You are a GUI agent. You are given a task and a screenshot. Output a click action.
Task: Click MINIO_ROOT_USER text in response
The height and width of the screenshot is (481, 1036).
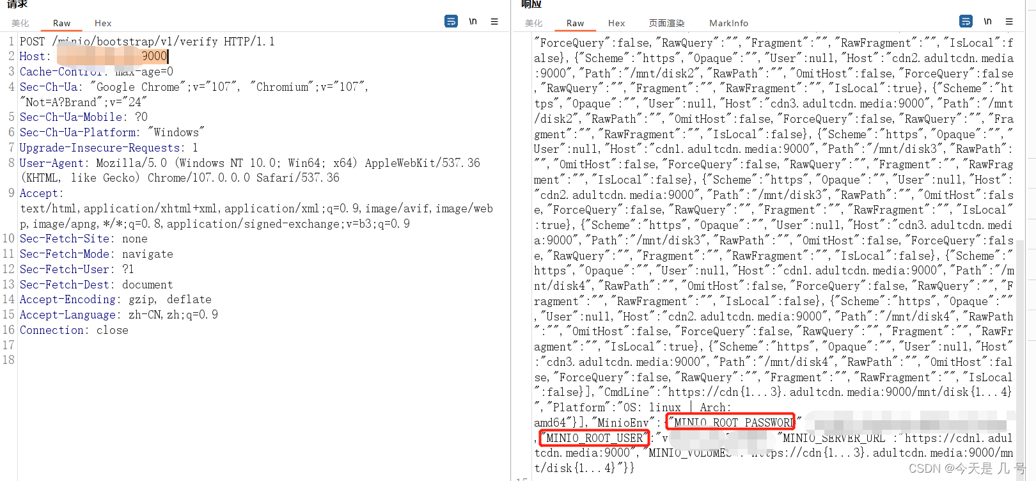pos(594,438)
